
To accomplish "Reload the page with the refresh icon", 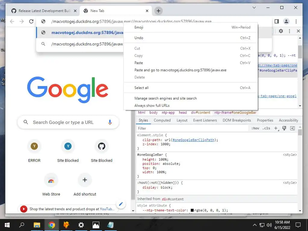I will (31, 21).
